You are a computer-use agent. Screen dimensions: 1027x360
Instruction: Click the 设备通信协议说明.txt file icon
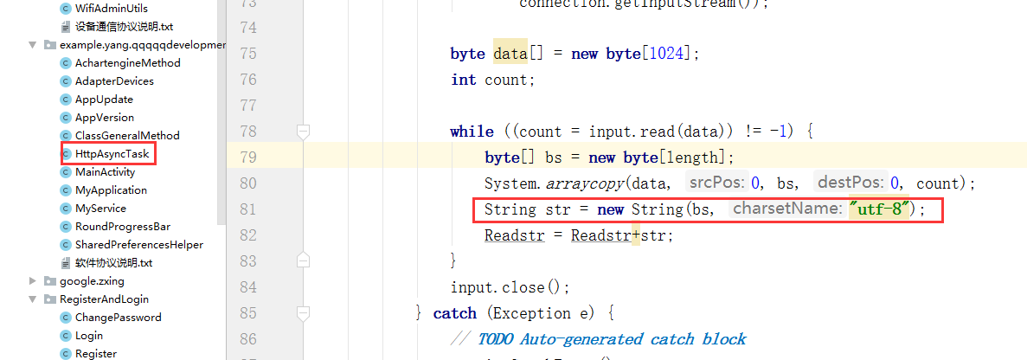tap(65, 27)
